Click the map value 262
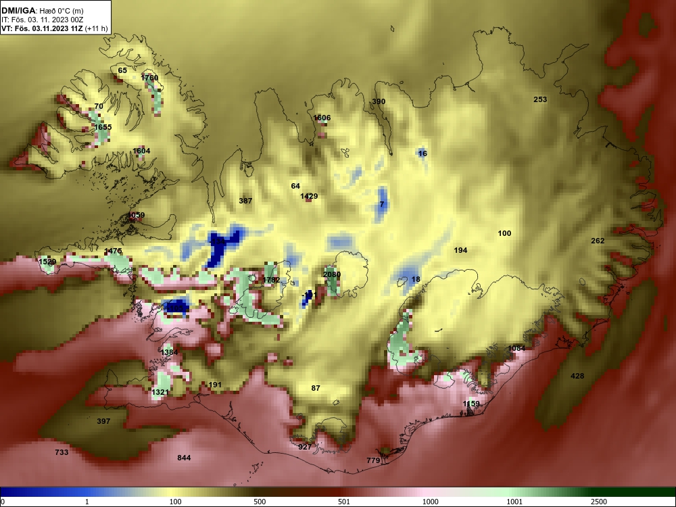The width and height of the screenshot is (676, 507). [x=598, y=241]
